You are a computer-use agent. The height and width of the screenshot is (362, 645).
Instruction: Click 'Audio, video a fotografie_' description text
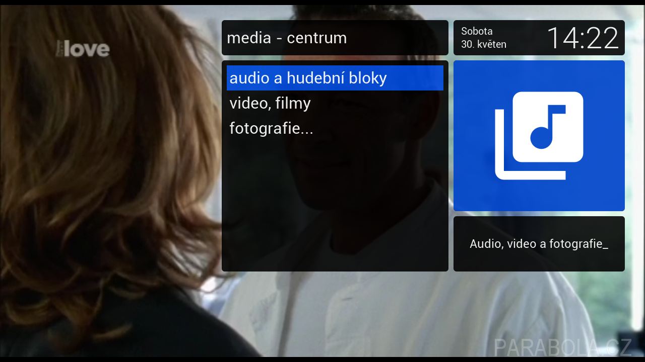pyautogui.click(x=539, y=244)
